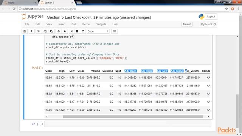Insert a cell below with plus icon
This screenshot has height=136, width=242.
(x=32, y=31)
